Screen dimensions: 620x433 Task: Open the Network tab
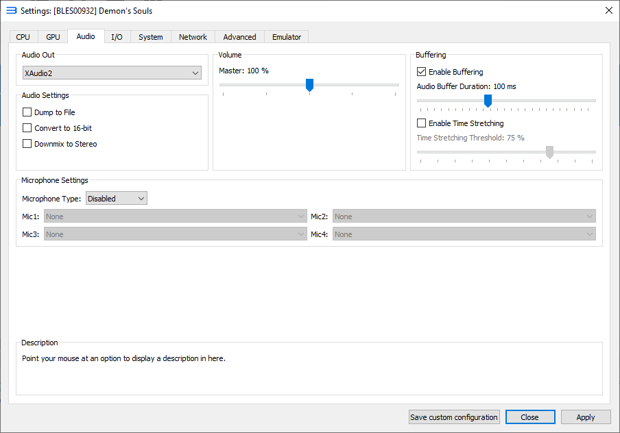[193, 37]
